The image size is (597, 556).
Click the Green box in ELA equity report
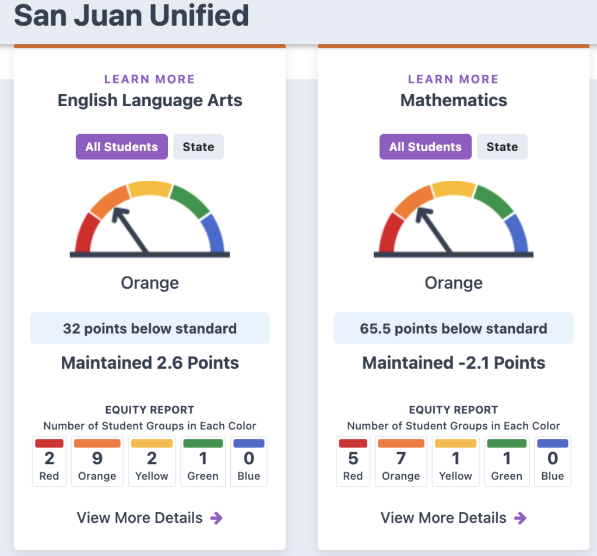point(203,461)
